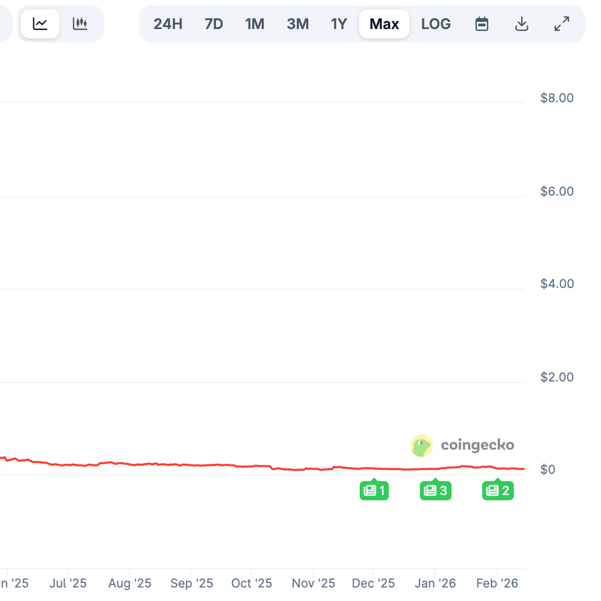
Task: Select the 1M time range button
Action: (255, 23)
